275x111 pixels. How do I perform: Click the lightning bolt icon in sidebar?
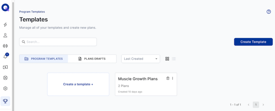[5, 25]
